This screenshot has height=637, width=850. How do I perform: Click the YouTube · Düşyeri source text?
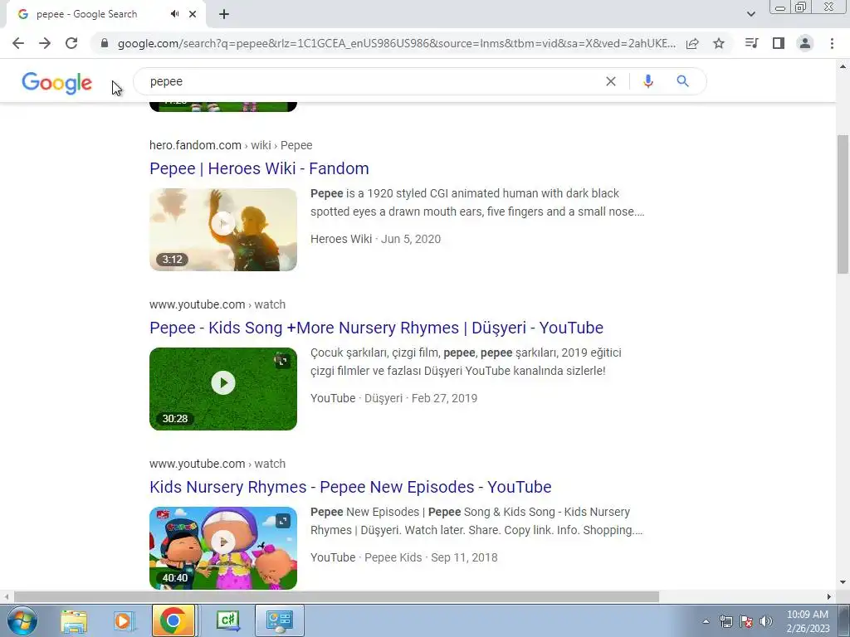coord(357,398)
